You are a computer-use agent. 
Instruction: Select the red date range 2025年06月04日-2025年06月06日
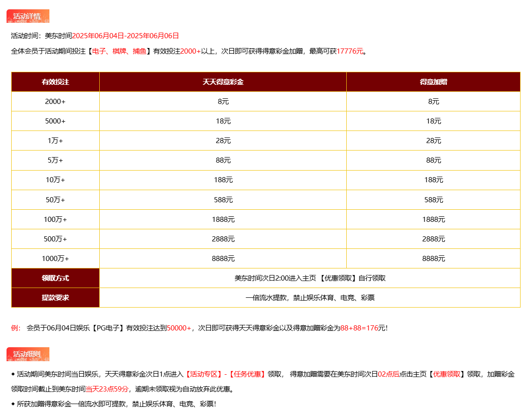[x=125, y=36]
